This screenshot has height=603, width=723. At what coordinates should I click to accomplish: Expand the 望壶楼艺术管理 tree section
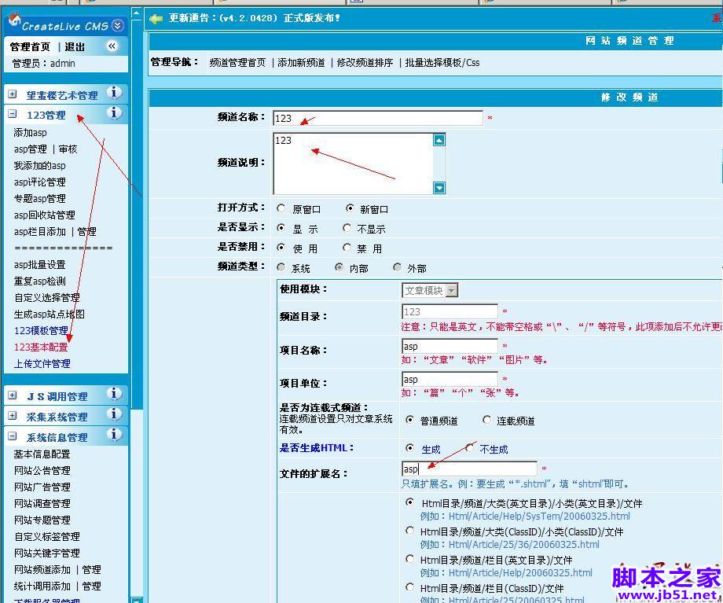(13, 94)
